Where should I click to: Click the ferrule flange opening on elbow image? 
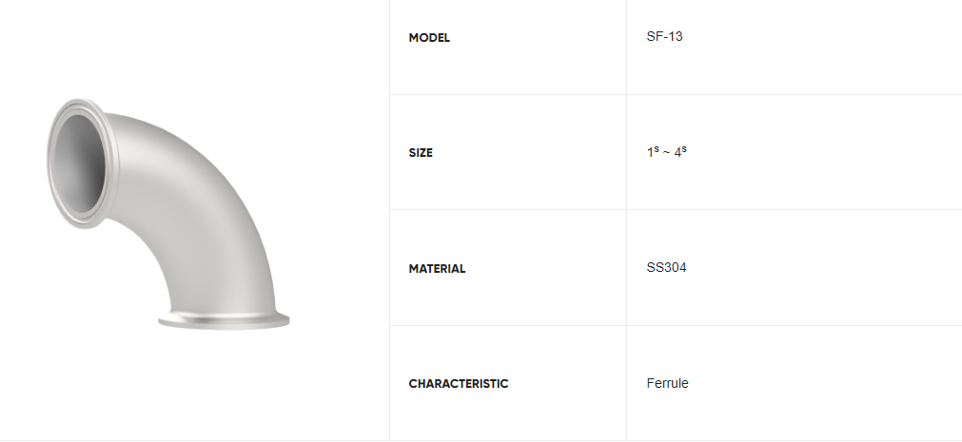click(83, 163)
